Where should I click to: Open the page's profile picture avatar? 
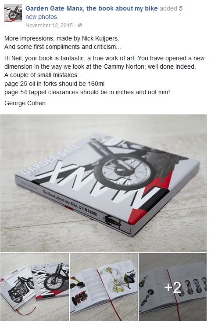[x=13, y=13]
